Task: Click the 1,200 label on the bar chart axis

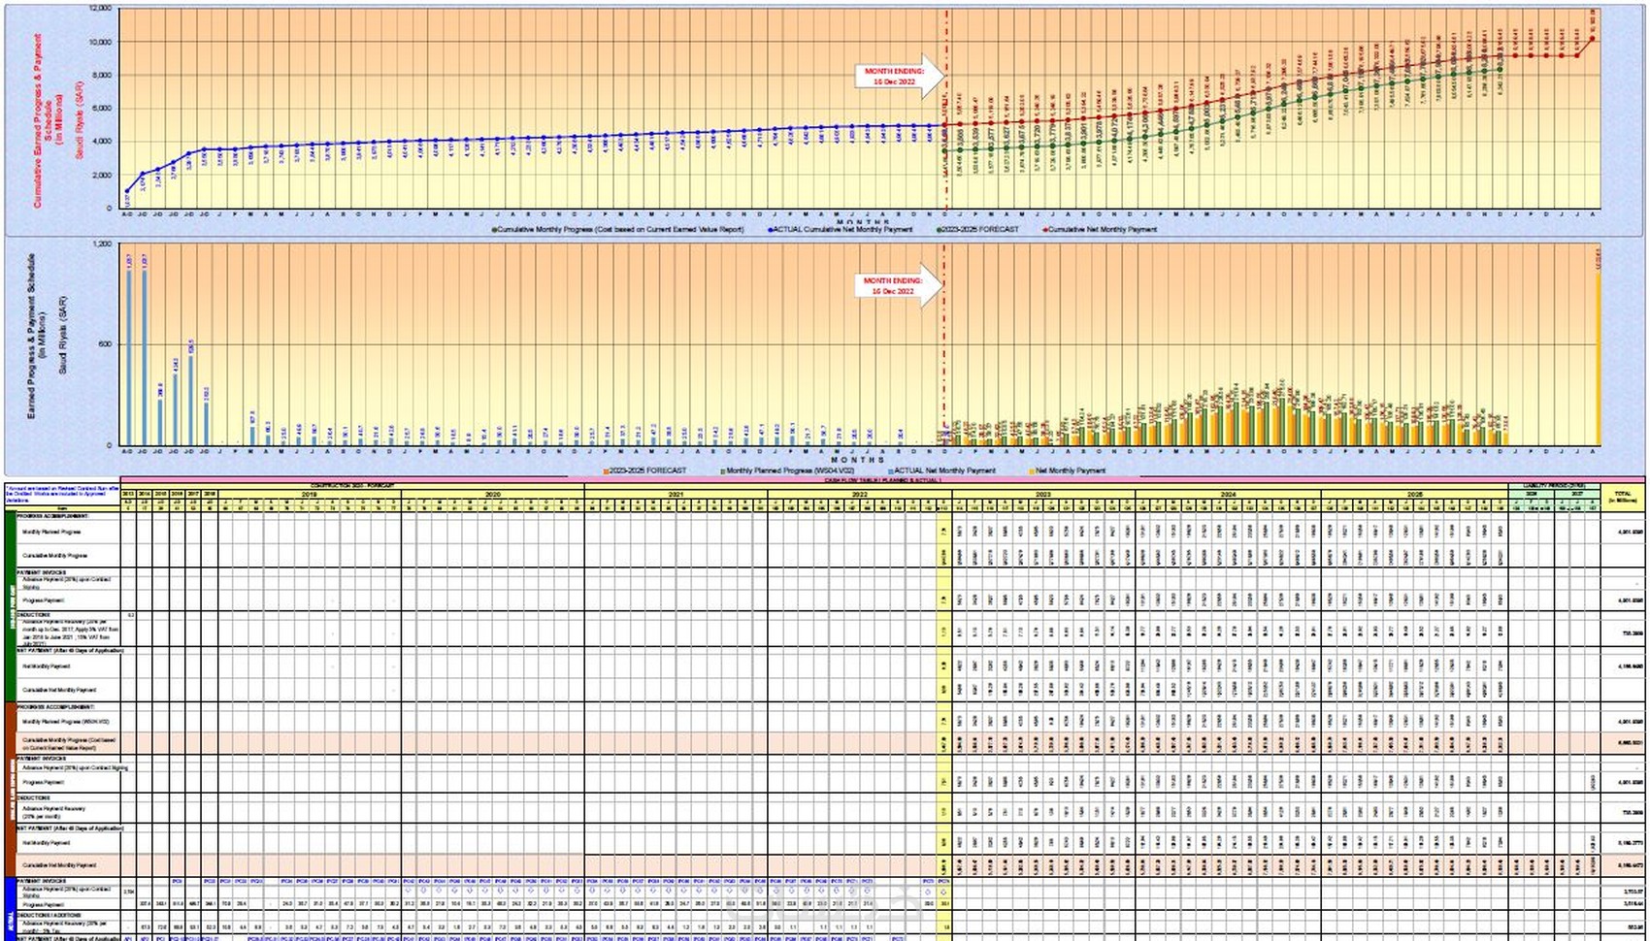Action: pyautogui.click(x=102, y=244)
